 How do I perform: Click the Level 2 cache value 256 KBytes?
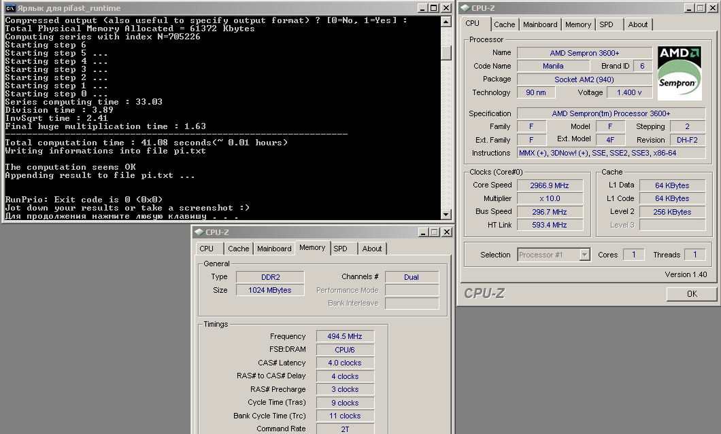pyautogui.click(x=672, y=212)
